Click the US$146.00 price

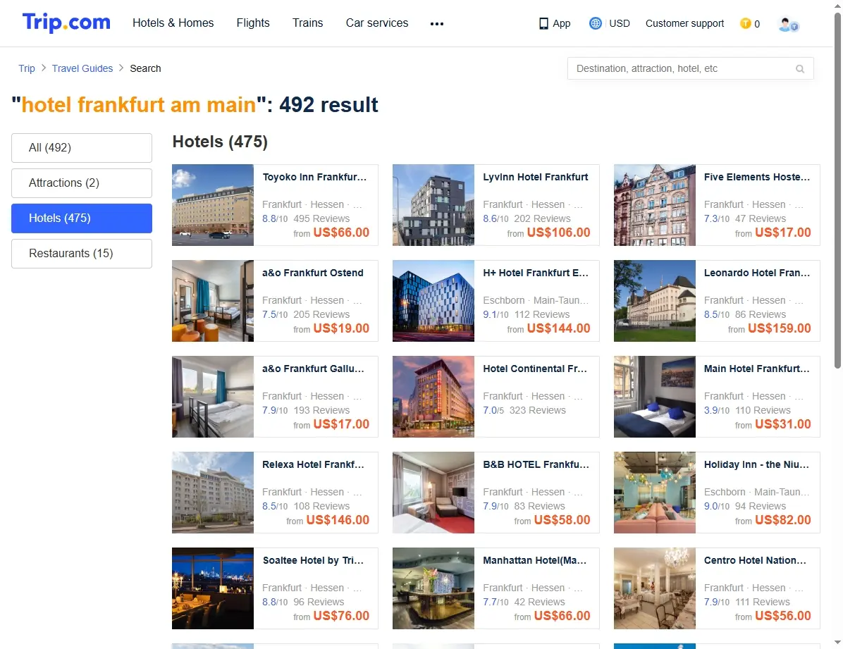pyautogui.click(x=338, y=520)
